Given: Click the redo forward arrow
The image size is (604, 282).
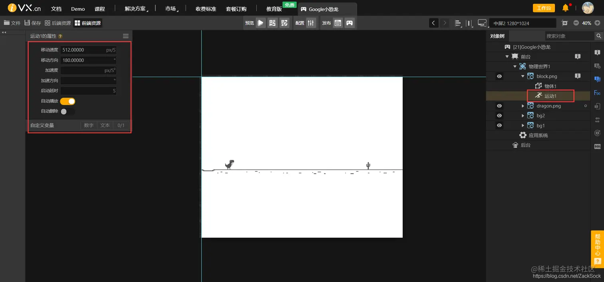Looking at the screenshot, I should click(445, 23).
